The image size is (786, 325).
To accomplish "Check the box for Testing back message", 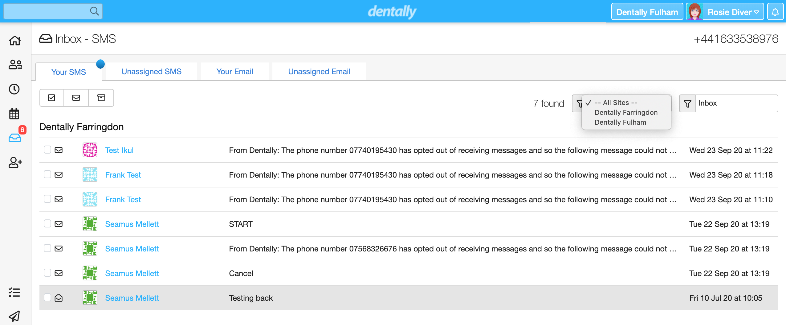I will (x=47, y=297).
